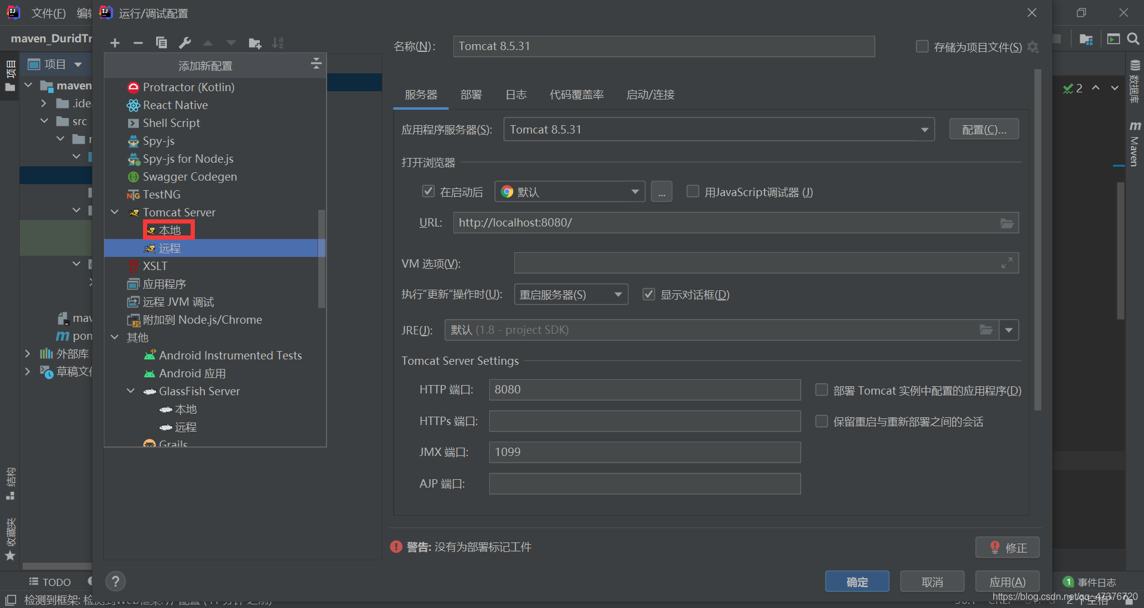This screenshot has height=608, width=1144.
Task: Open help with the question mark icon
Action: click(x=116, y=581)
